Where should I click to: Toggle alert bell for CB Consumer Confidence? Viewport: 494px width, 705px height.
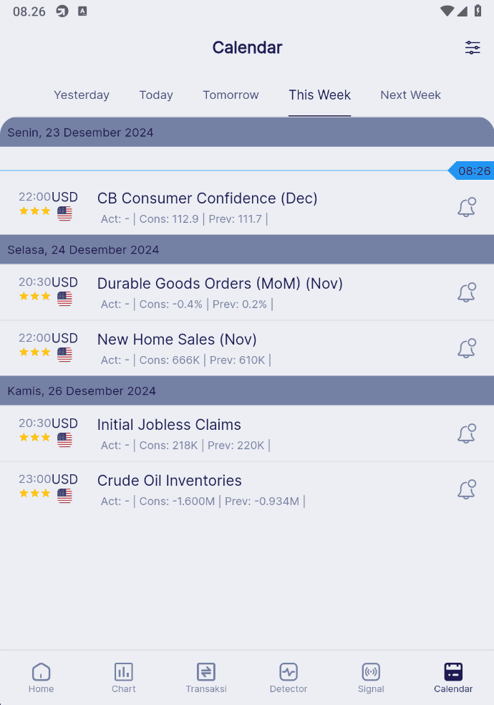click(467, 207)
